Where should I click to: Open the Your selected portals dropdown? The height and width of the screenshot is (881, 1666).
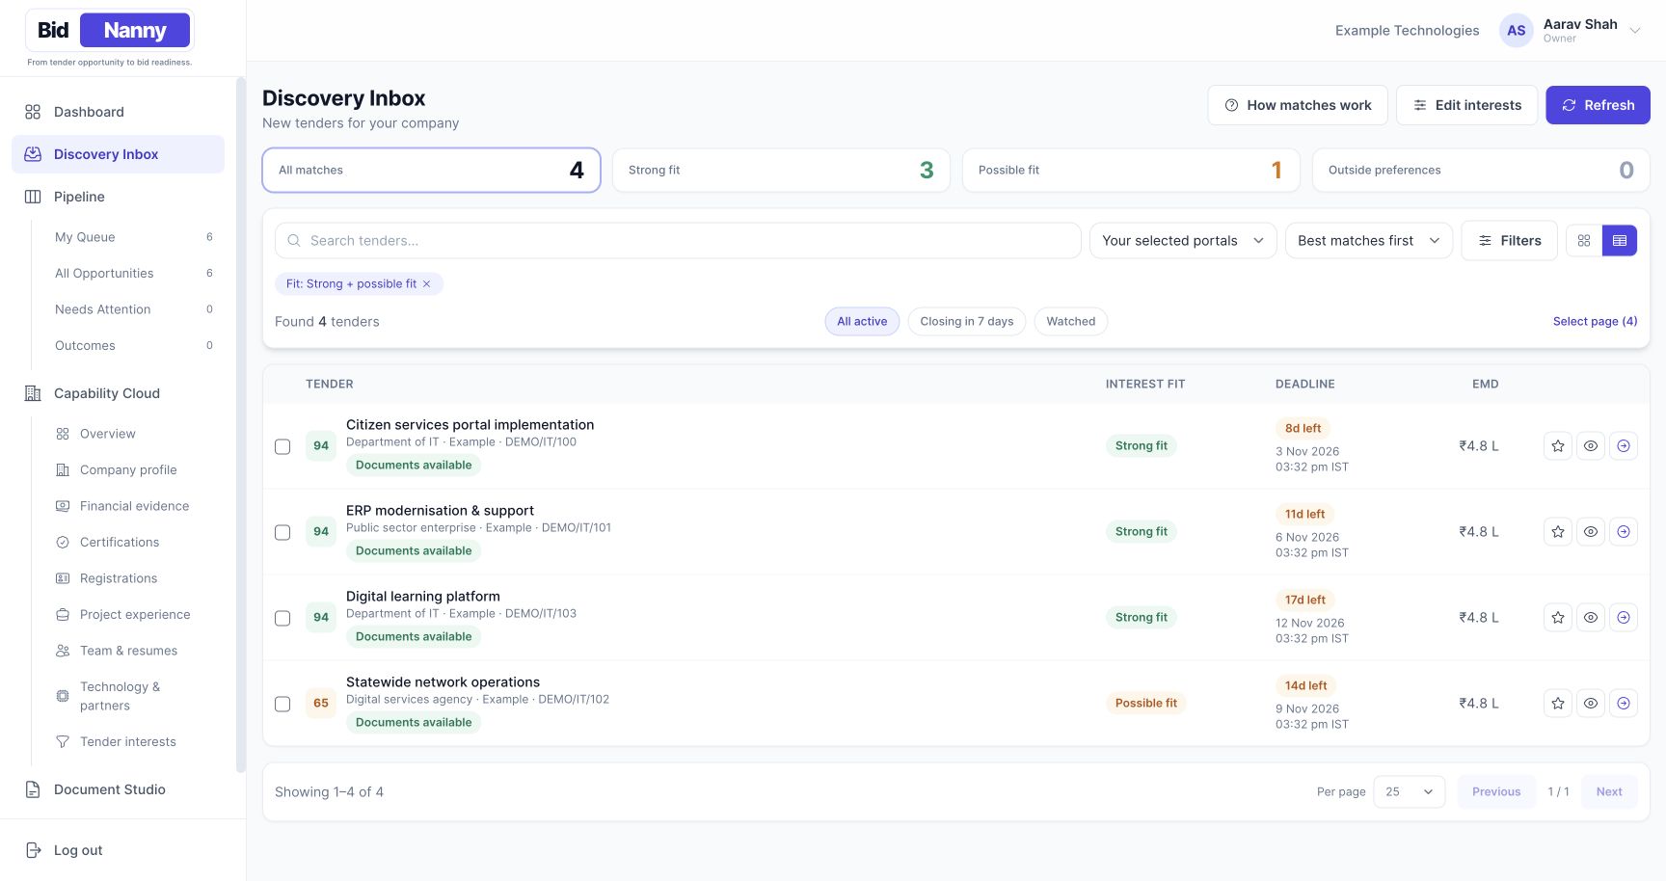tap(1183, 240)
